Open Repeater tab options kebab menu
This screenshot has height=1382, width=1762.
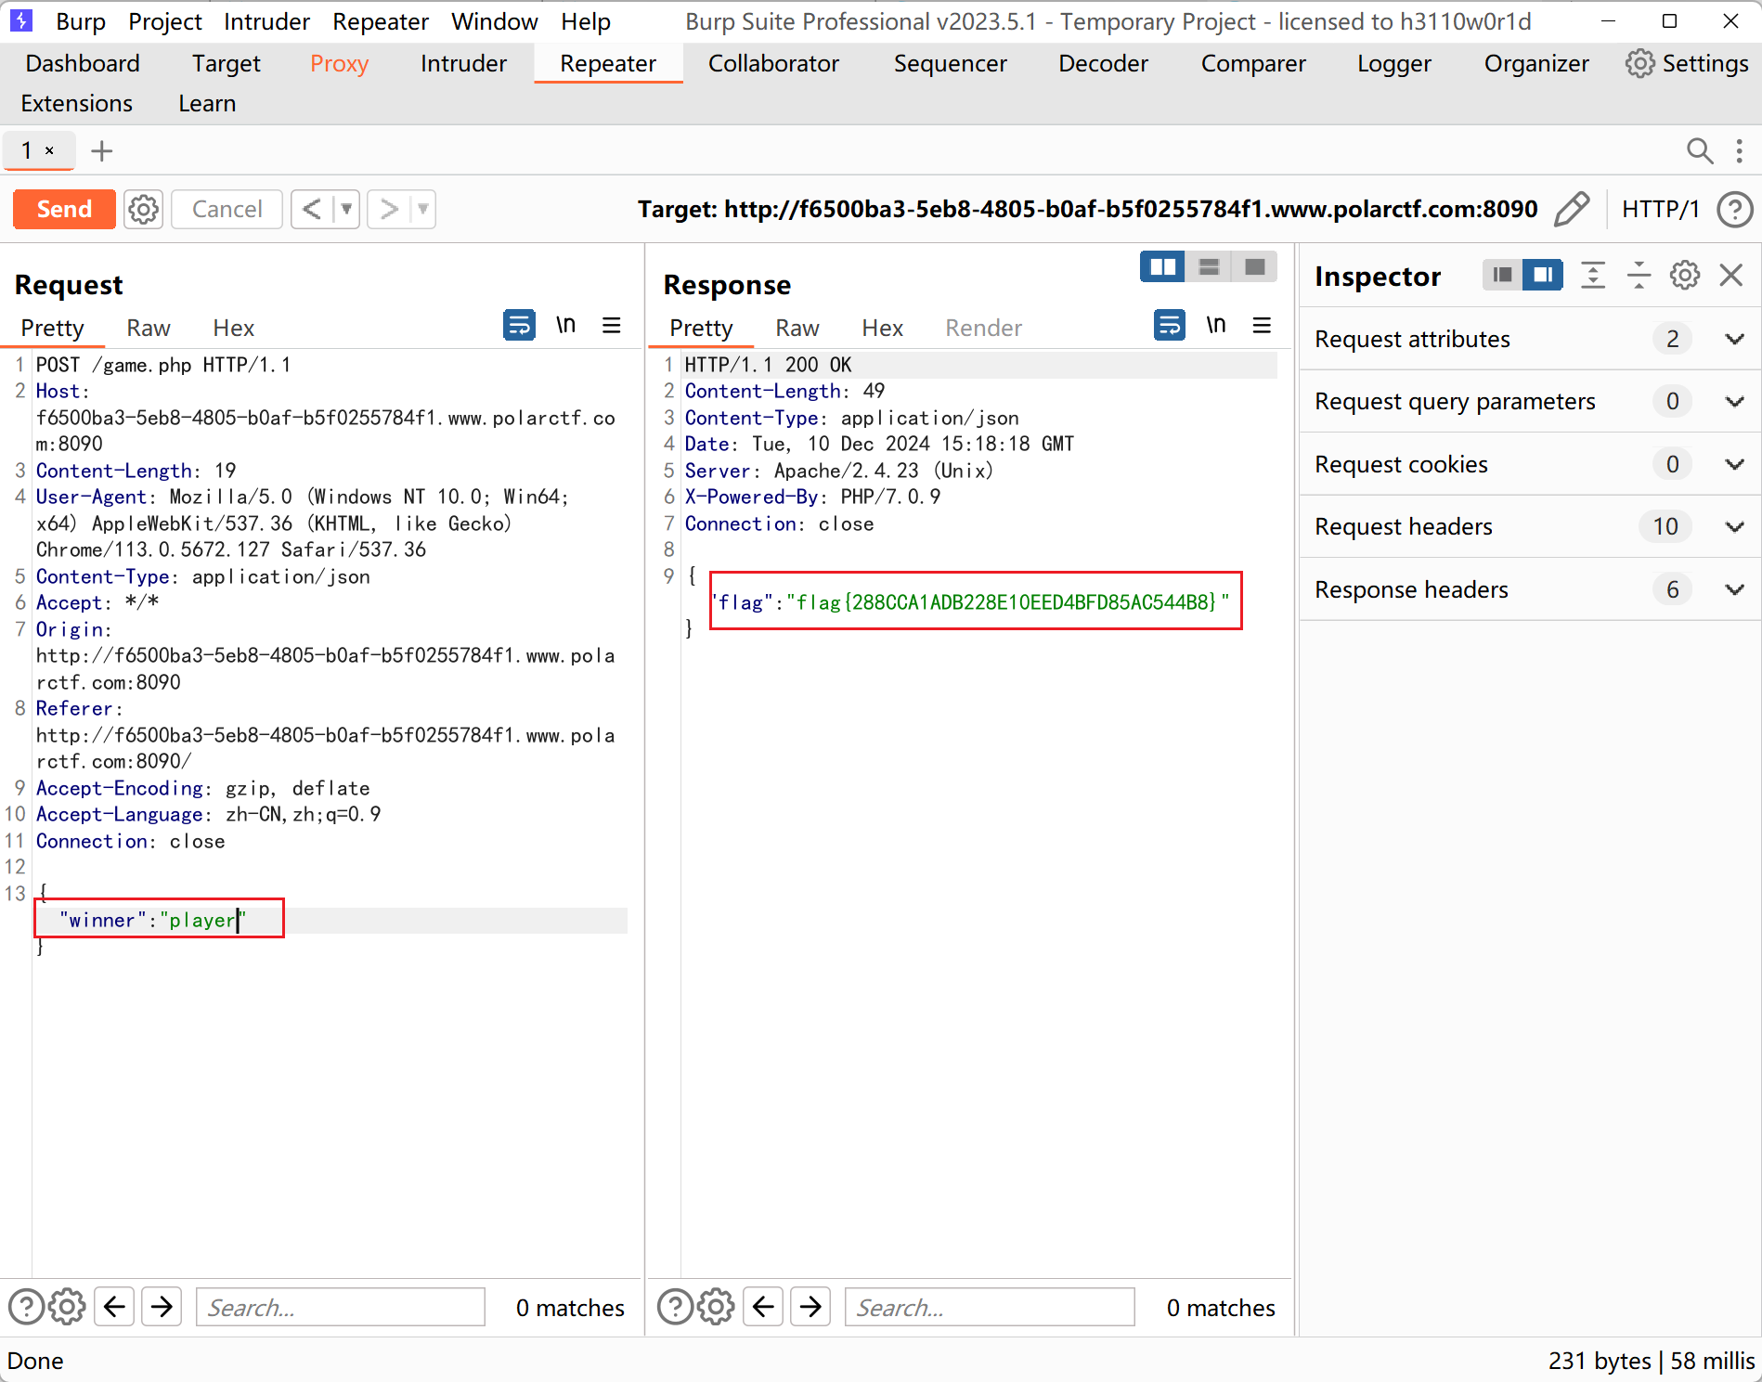[1739, 150]
